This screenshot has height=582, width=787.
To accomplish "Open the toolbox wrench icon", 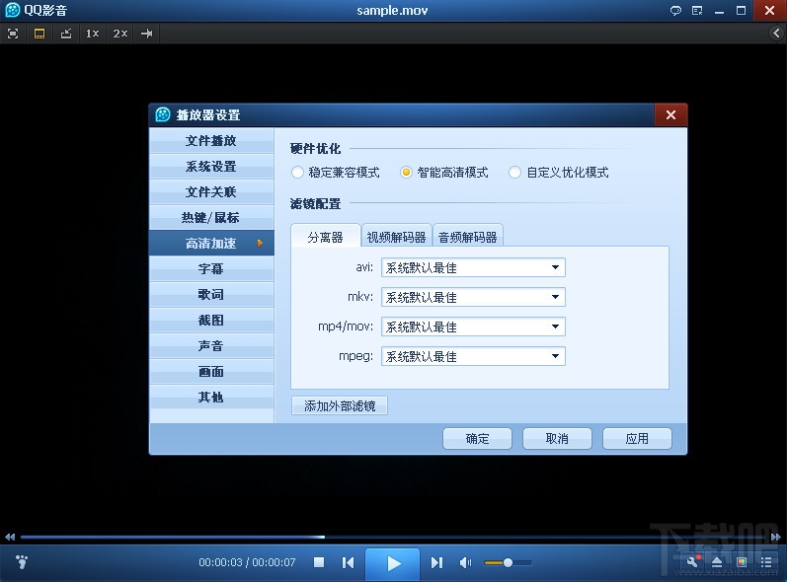I will pos(693,561).
